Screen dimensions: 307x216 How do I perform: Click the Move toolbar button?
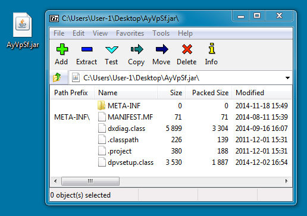point(161,54)
